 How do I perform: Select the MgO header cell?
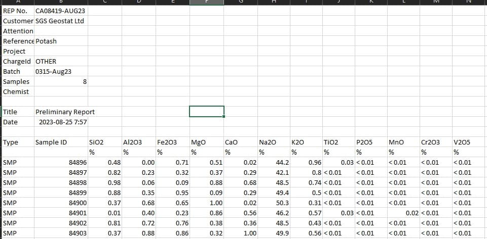click(207, 142)
